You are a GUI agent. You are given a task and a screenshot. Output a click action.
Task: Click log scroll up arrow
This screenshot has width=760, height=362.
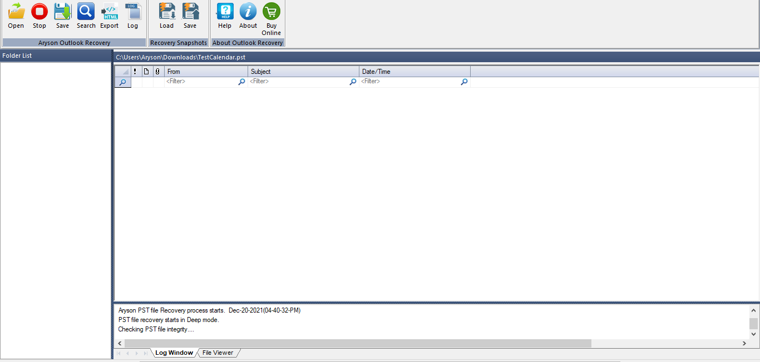pyautogui.click(x=754, y=310)
